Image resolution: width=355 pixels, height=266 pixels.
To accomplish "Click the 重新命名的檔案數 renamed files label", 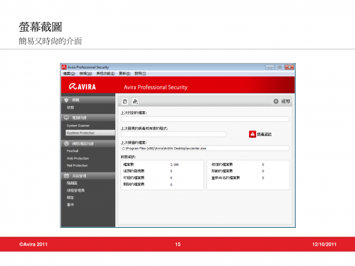I will (226, 178).
